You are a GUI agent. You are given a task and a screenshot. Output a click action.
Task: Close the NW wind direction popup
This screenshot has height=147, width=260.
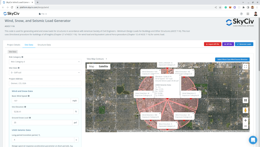(160, 70)
